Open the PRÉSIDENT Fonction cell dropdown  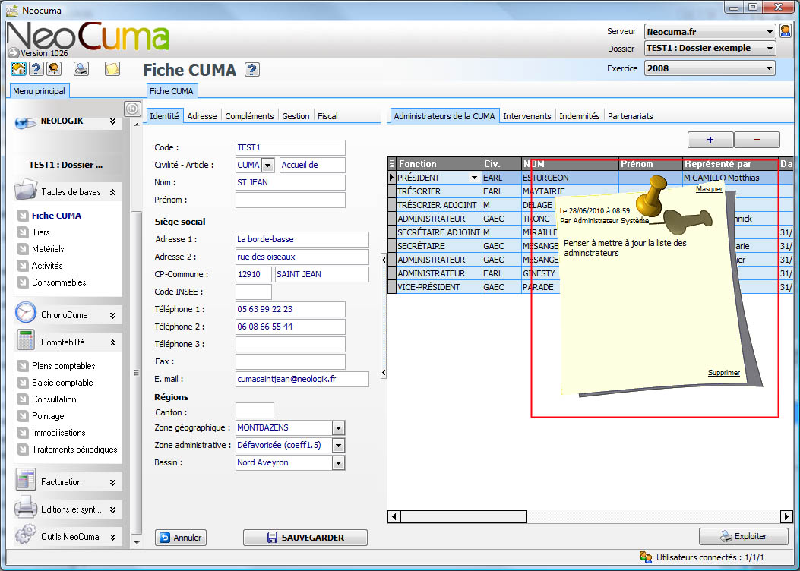click(475, 178)
